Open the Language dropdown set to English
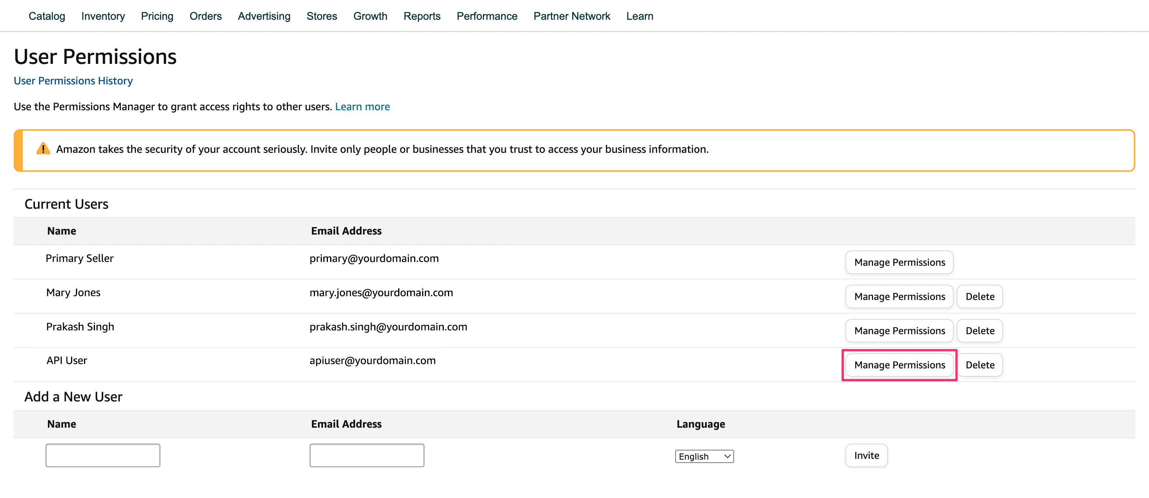This screenshot has width=1149, height=498. (x=704, y=456)
